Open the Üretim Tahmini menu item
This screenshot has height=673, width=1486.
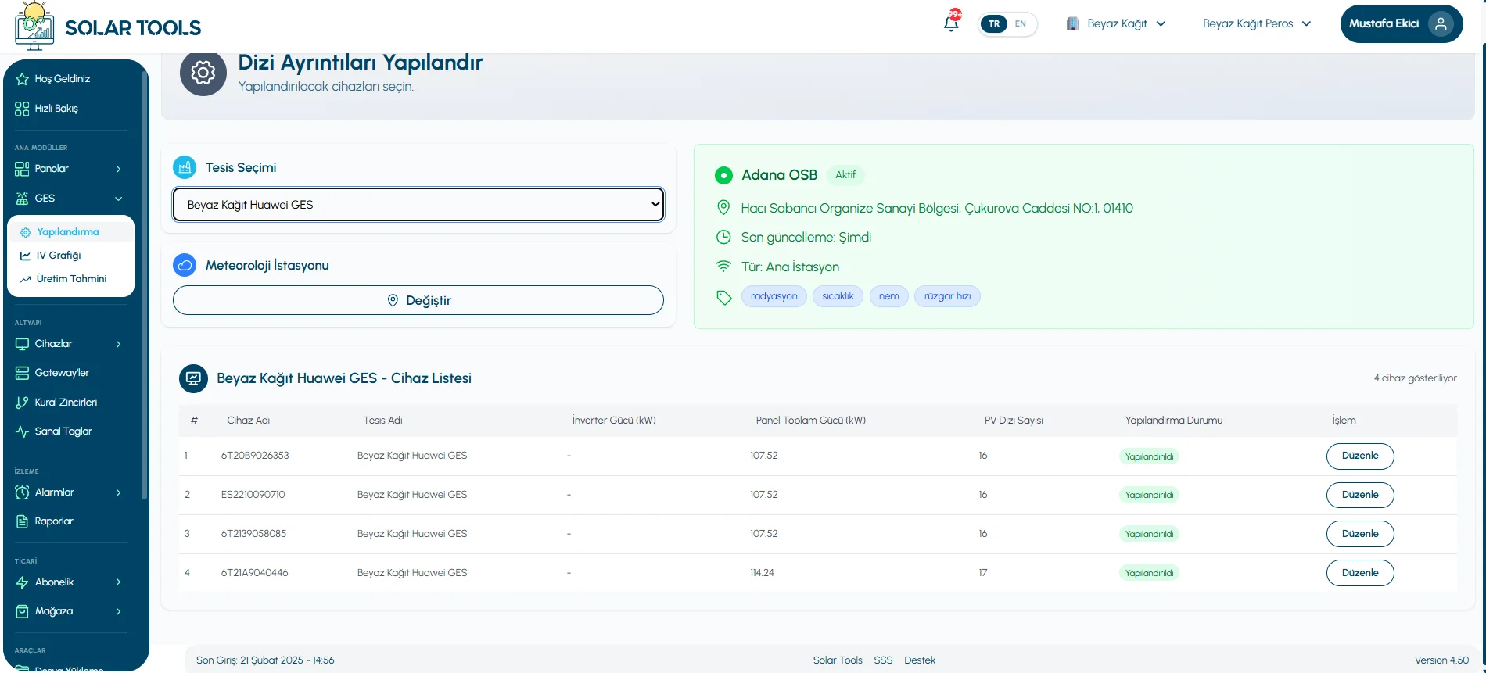point(70,279)
